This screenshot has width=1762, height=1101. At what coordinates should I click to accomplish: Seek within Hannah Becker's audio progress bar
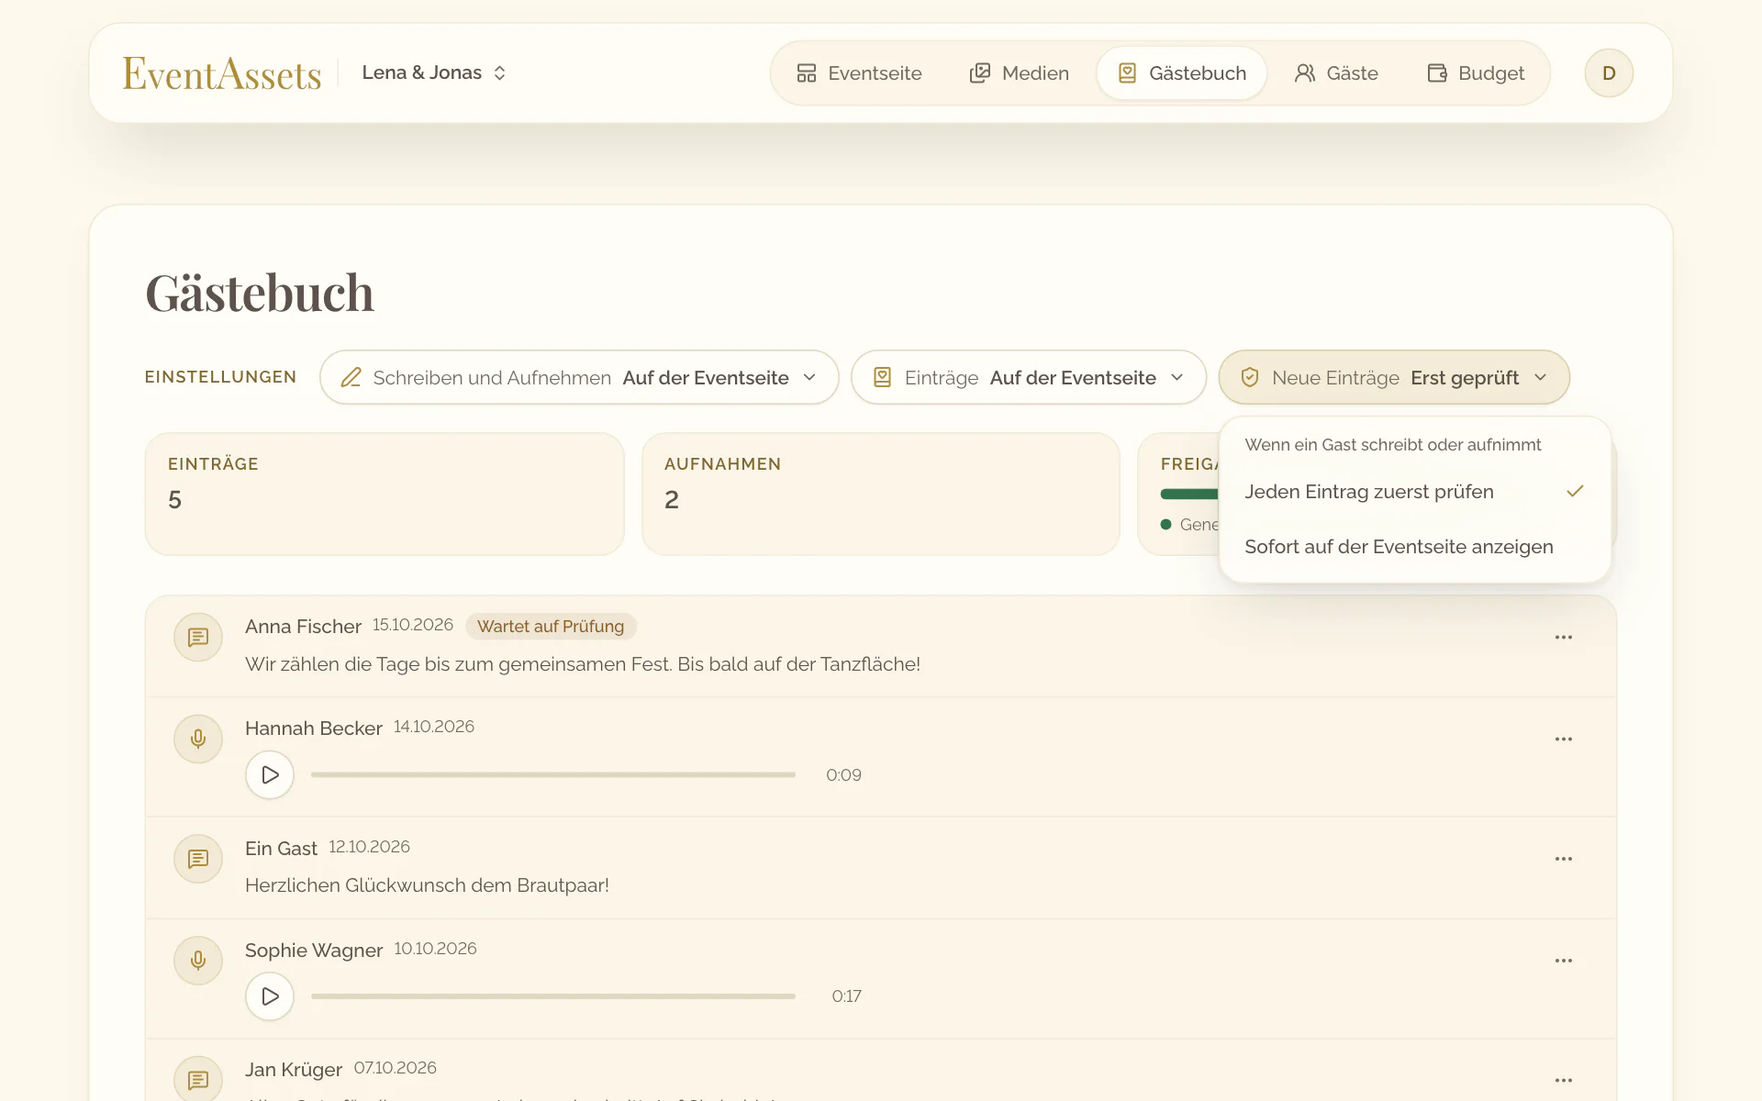(553, 775)
